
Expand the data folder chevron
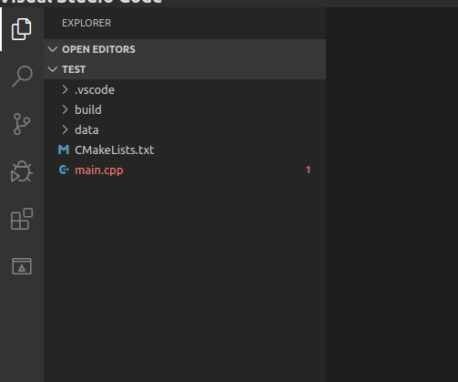[x=65, y=129]
